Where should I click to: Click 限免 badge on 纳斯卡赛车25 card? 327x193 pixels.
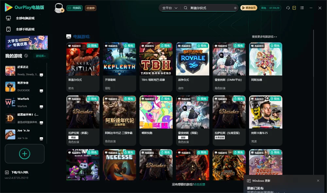pos(275,99)
